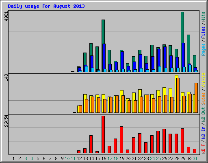Click day 3 on the x-axis
Screen dimensions: 208x163
pyautogui.click(x=26, y=159)
